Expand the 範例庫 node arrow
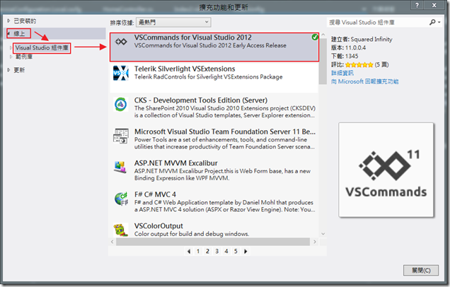This screenshot has height=287, width=450. pyautogui.click(x=11, y=57)
